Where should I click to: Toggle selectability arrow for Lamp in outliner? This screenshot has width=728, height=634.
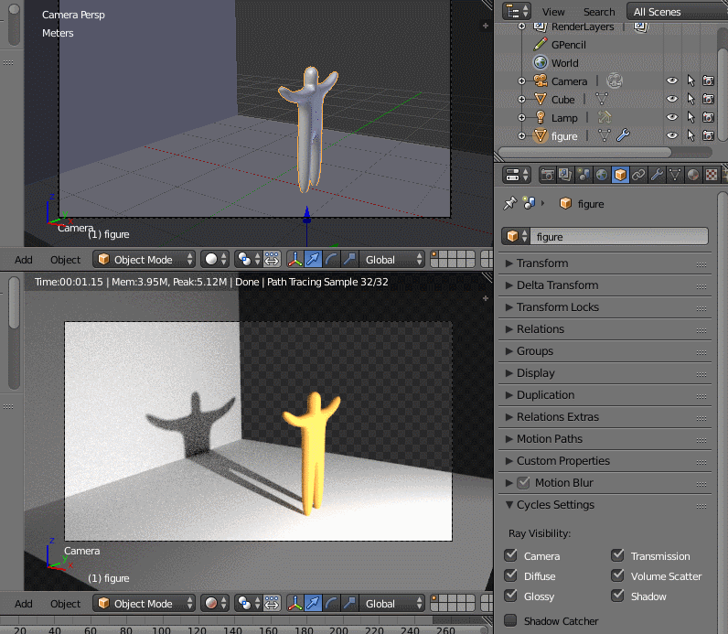click(x=691, y=117)
